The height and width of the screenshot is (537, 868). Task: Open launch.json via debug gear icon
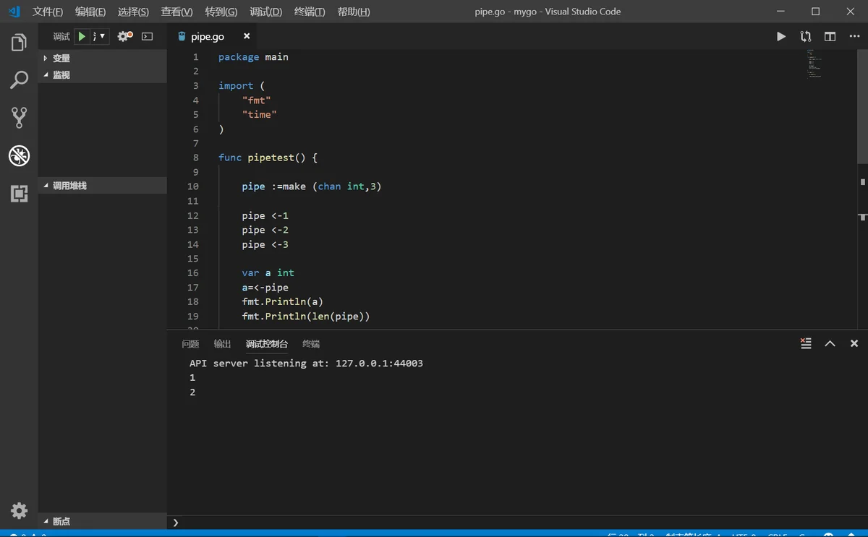point(124,36)
